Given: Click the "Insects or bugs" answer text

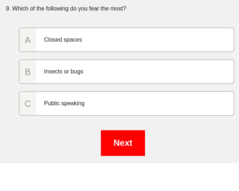Looking at the screenshot, I should click(x=64, y=72).
